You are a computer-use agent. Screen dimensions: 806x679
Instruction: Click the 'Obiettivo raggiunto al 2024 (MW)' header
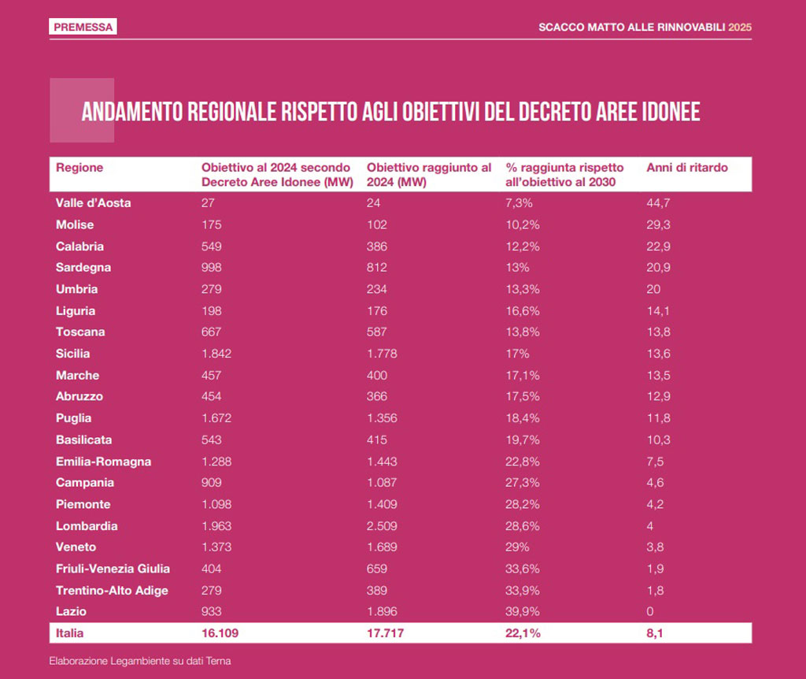point(429,175)
